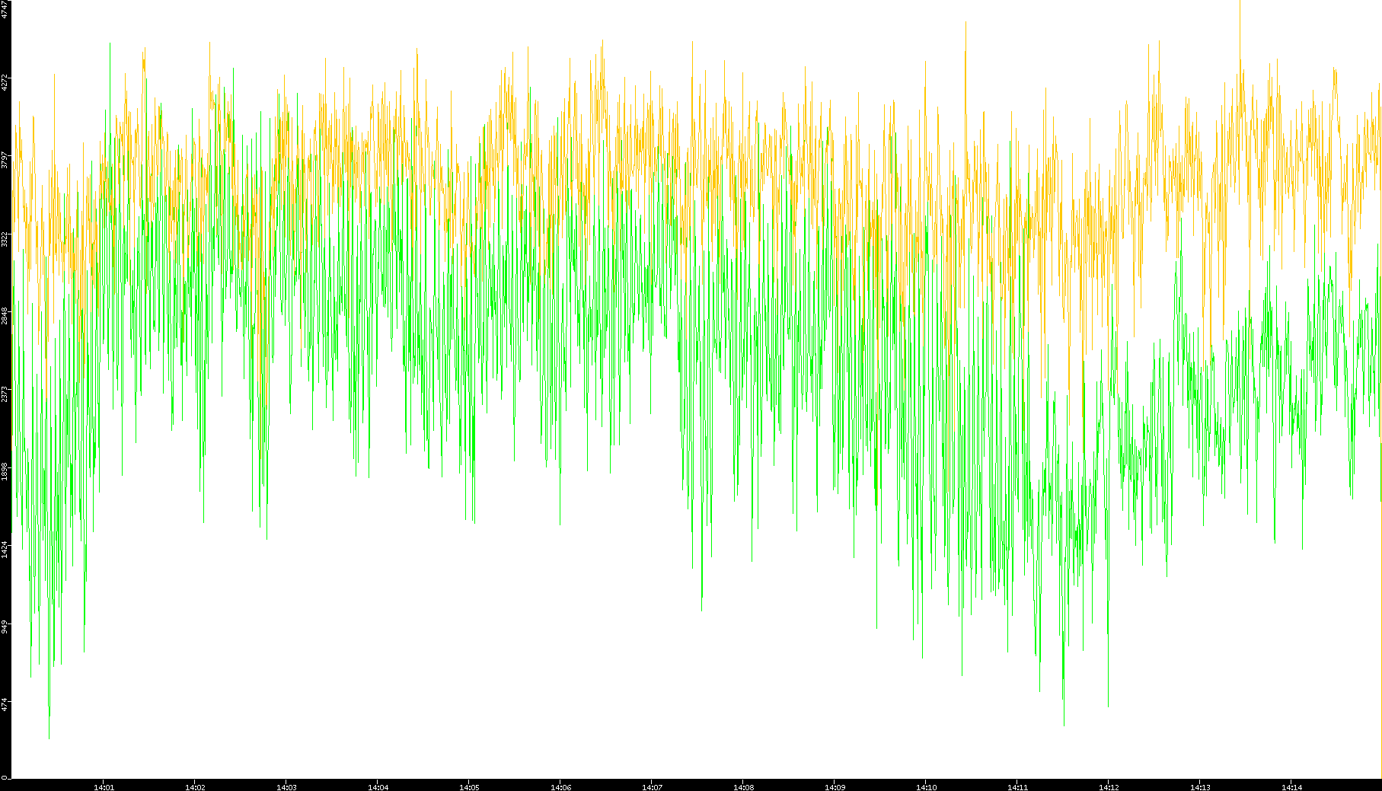The height and width of the screenshot is (791, 1382).
Task: Click the 949 value label
Action: tap(5, 627)
